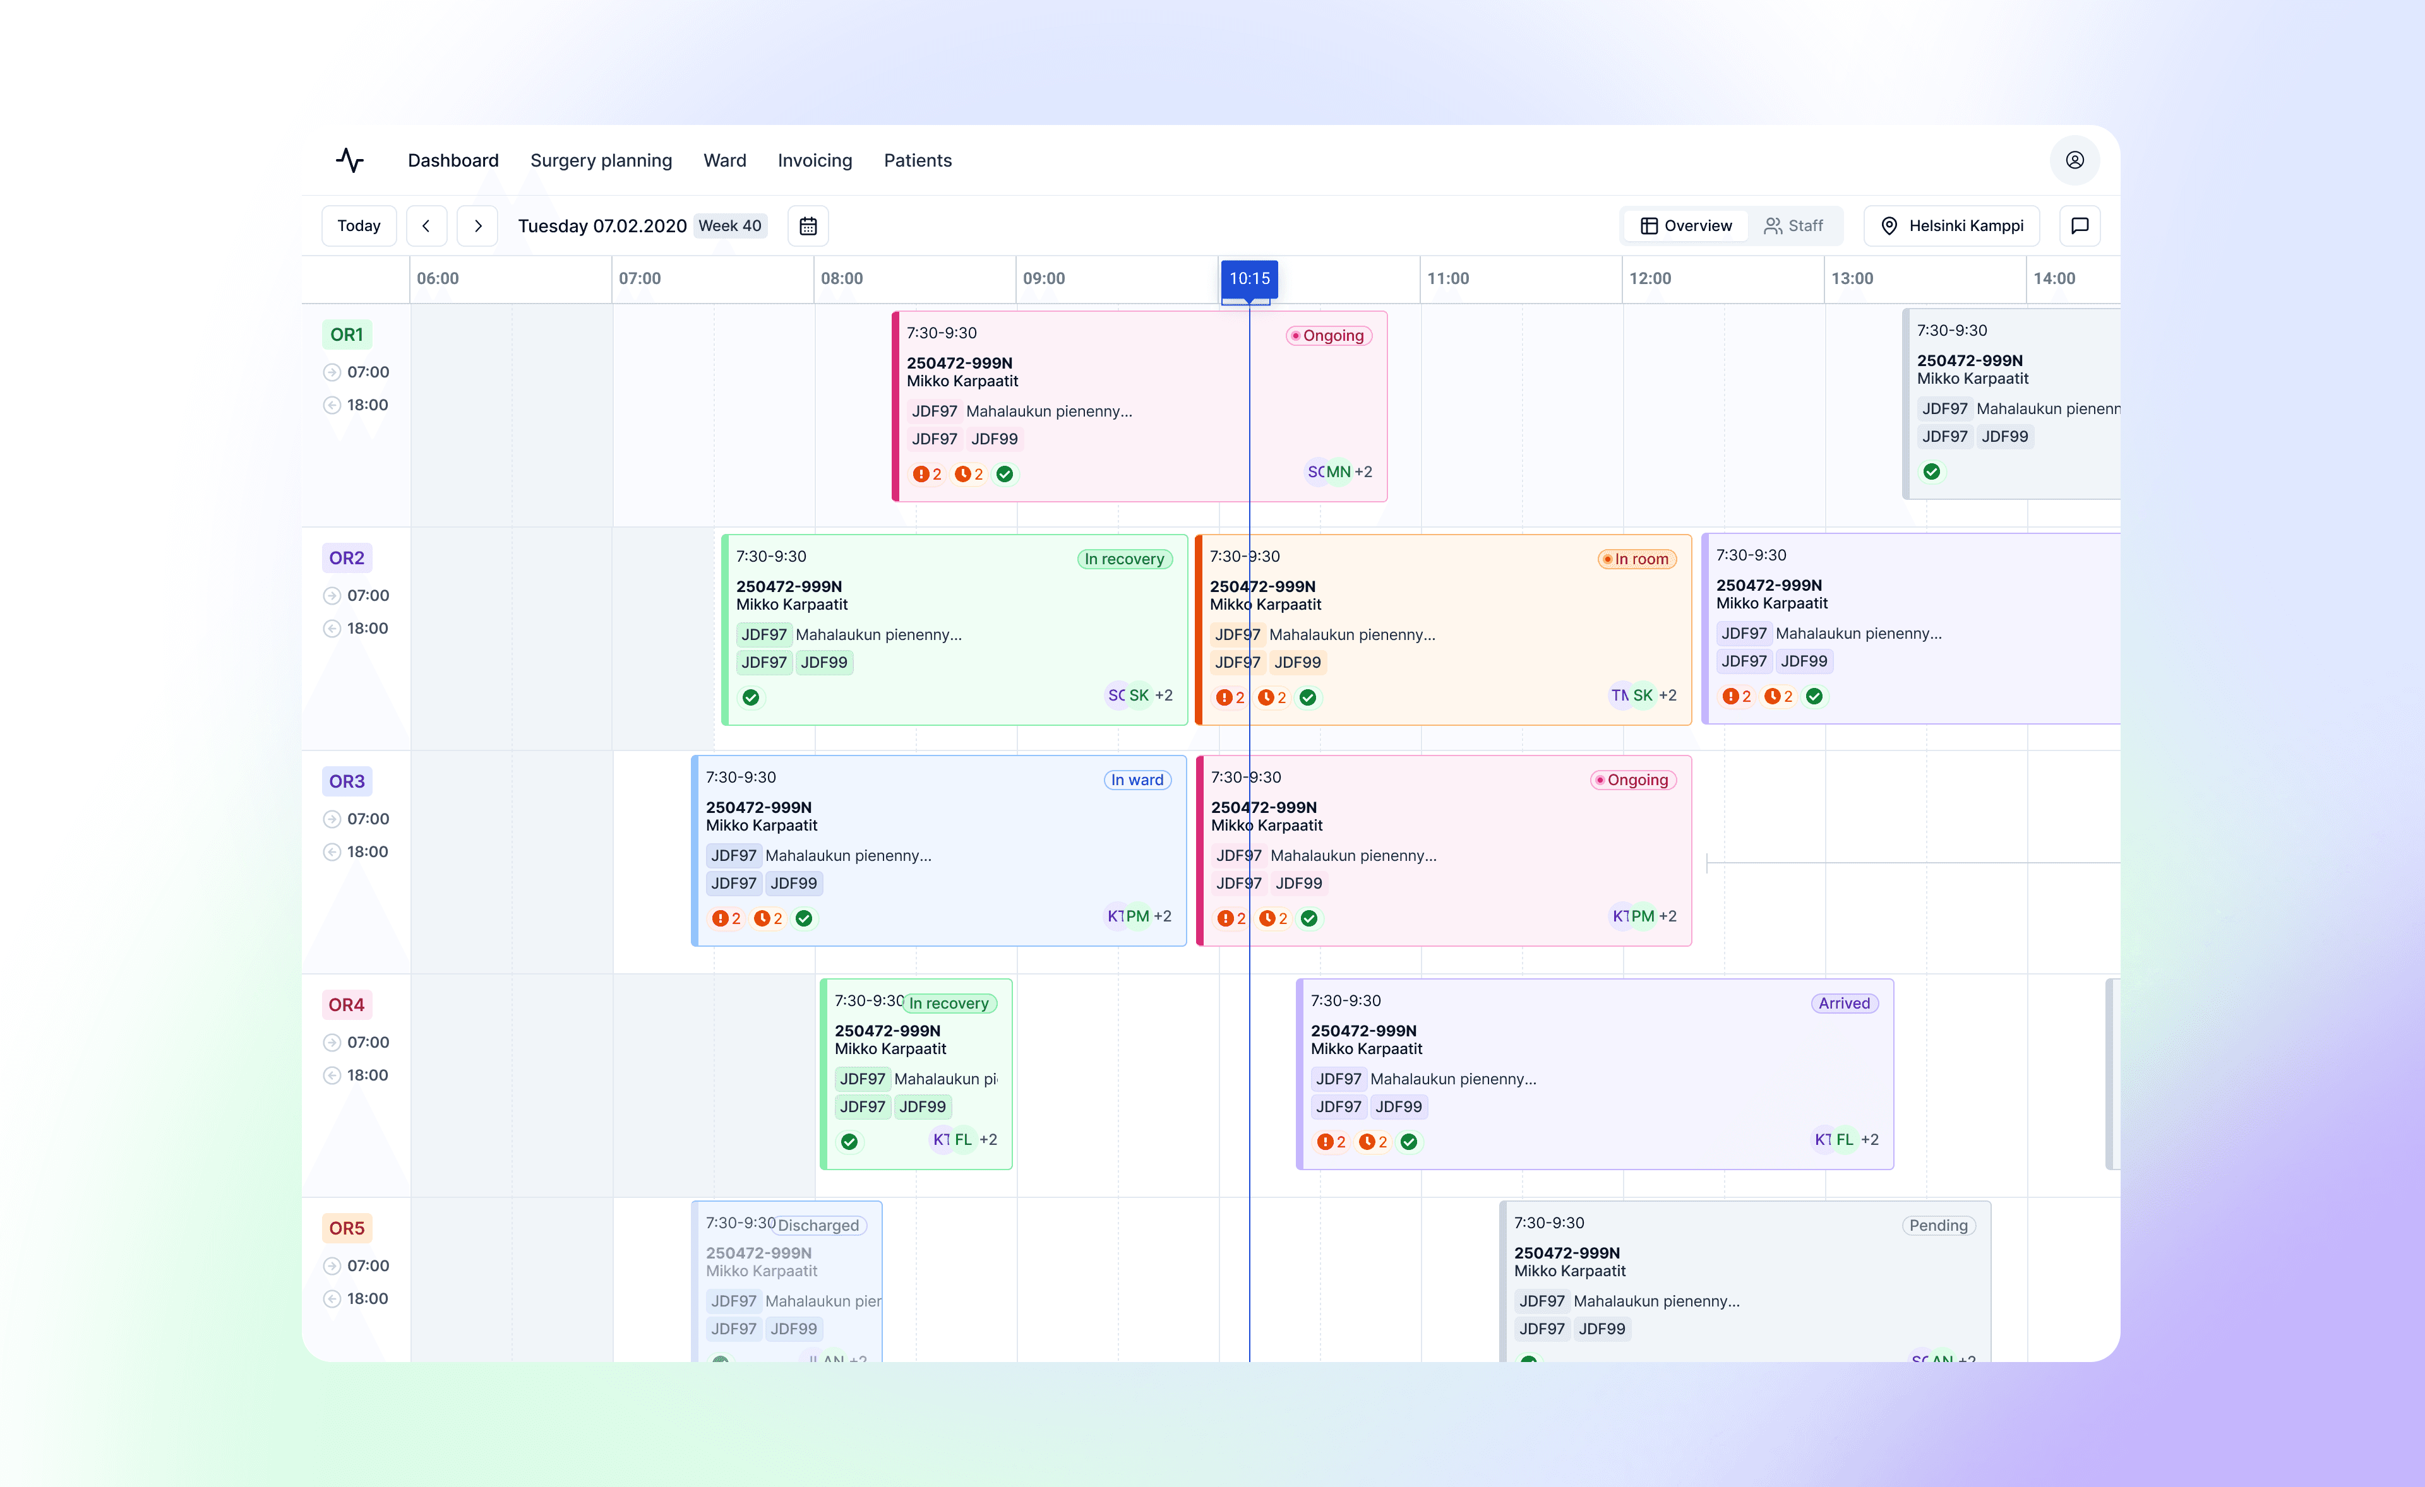The image size is (2425, 1487).
Task: Switch to Overview view
Action: [x=1686, y=226]
